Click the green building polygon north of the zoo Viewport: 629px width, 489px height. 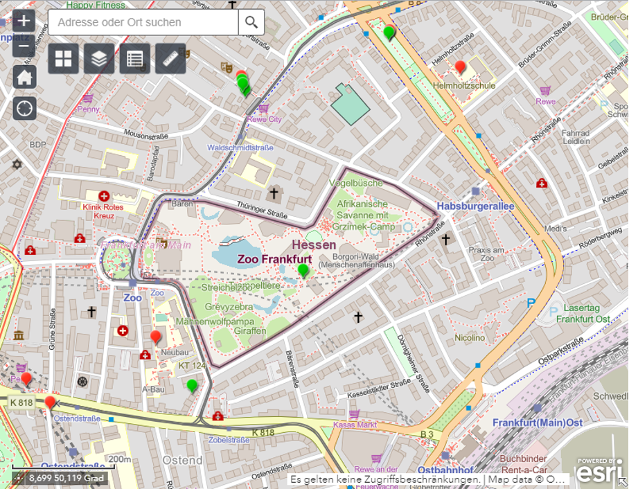pos(351,105)
